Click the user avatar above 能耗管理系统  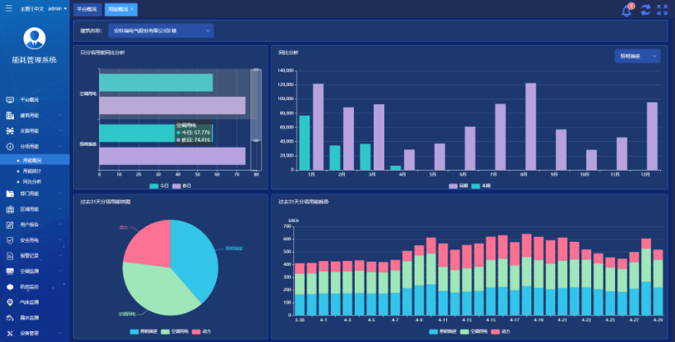click(34, 38)
